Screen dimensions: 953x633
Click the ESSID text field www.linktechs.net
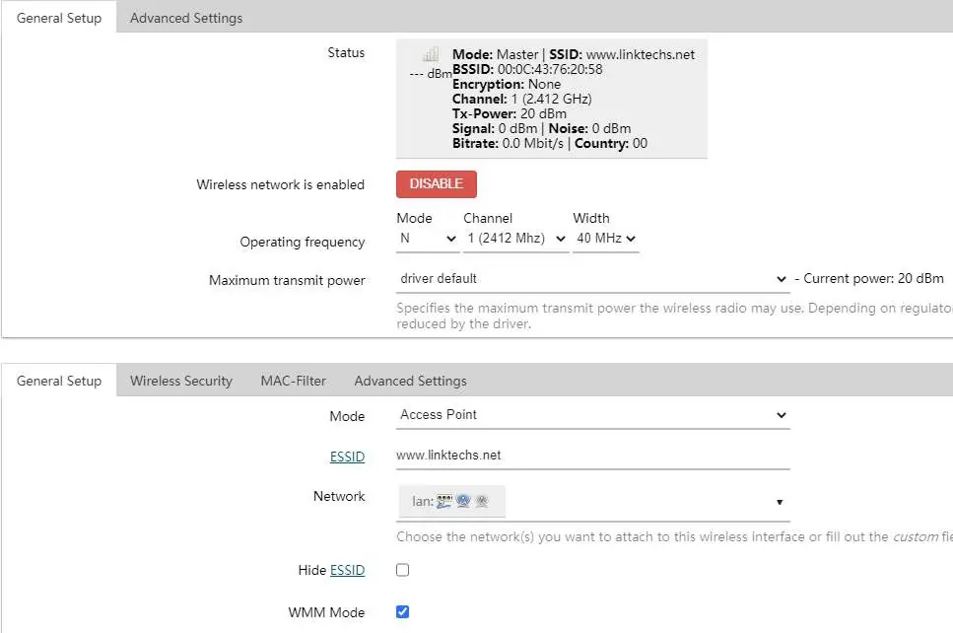[x=592, y=456]
